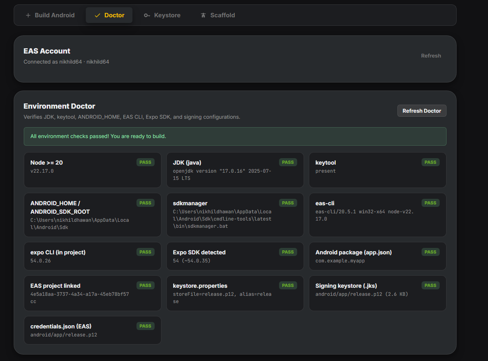Click the PASS badge on credentials.json card
This screenshot has width=488, height=361.
coord(145,326)
